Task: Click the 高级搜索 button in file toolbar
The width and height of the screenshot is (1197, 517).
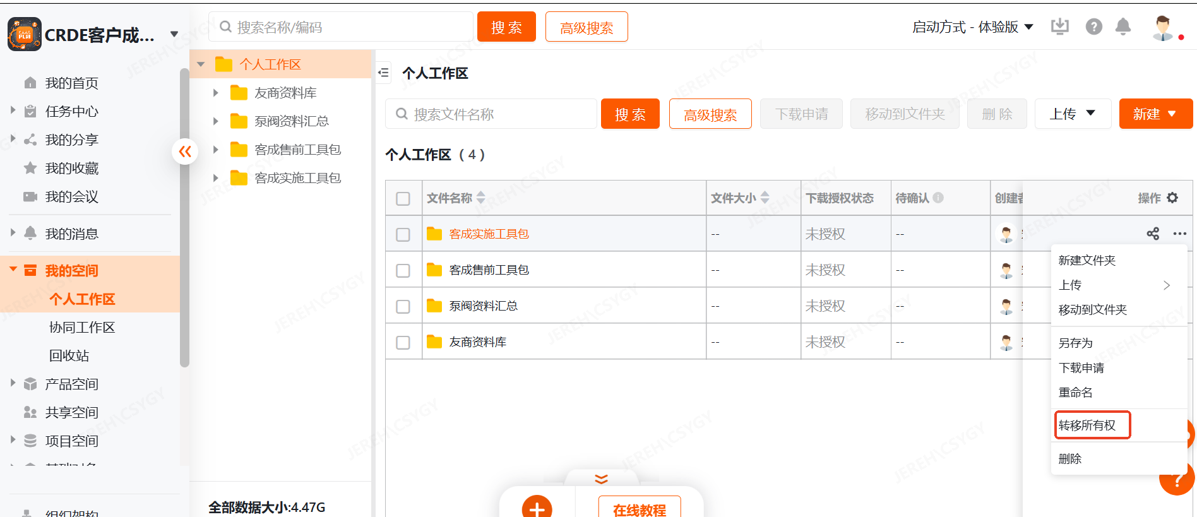Action: pos(710,114)
